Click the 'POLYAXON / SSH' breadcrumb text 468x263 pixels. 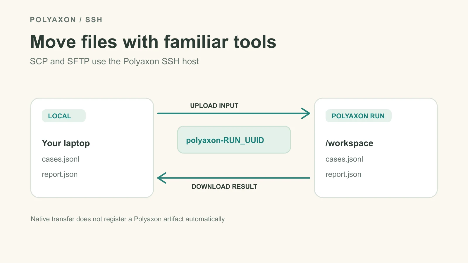66,20
